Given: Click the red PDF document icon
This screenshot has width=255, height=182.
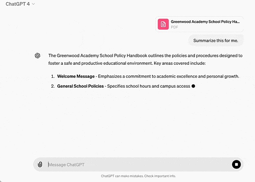Looking at the screenshot, I should click(163, 24).
